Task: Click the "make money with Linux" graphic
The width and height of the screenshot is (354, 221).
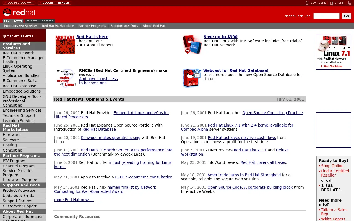Action: pyautogui.click(x=66, y=78)
